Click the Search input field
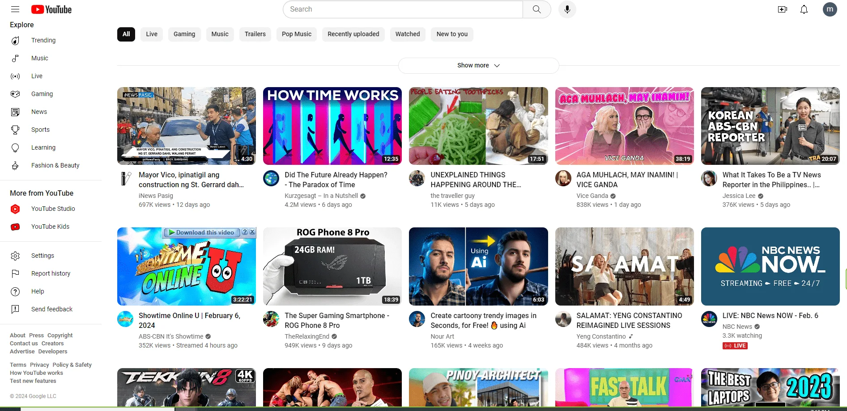 tap(403, 9)
